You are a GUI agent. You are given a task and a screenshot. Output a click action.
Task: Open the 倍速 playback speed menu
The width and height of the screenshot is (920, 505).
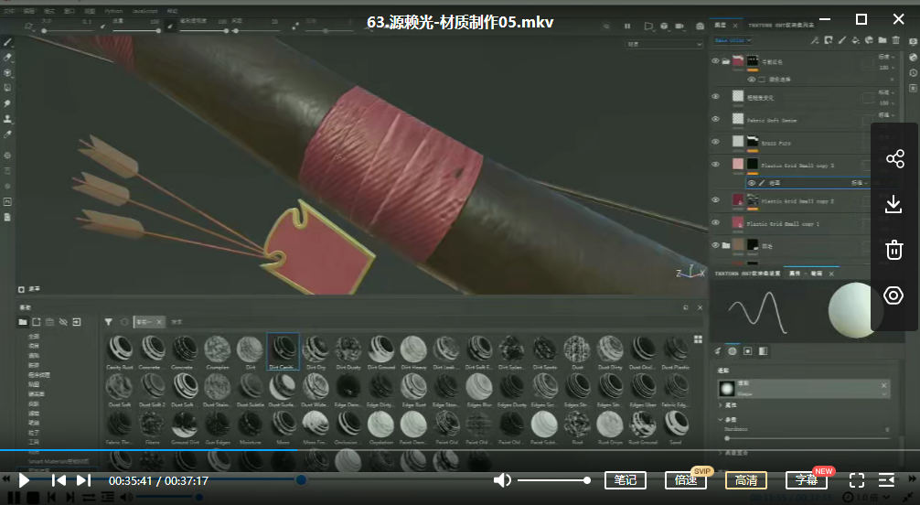(685, 480)
